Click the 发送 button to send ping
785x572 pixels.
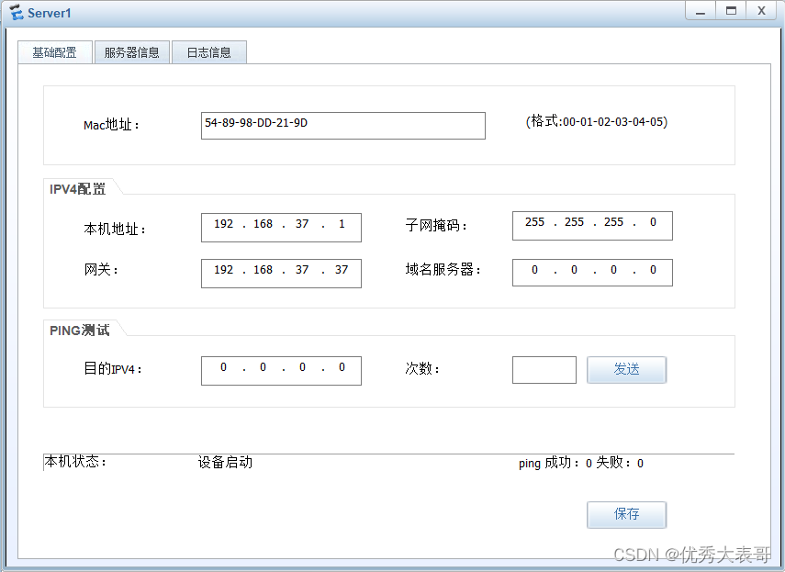(626, 370)
